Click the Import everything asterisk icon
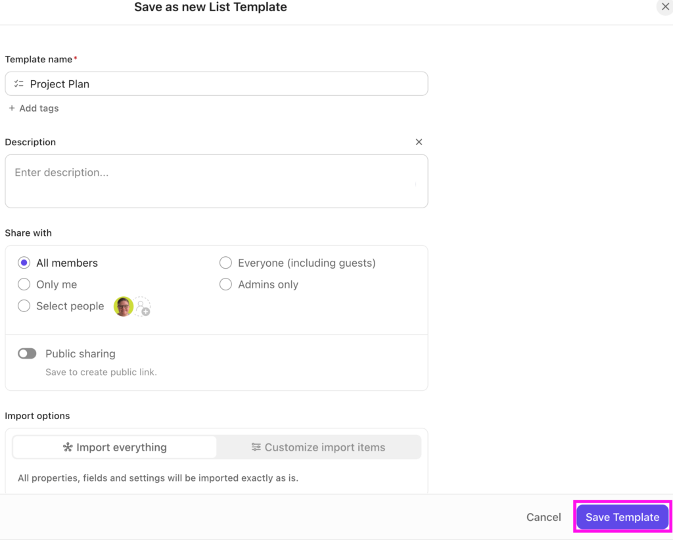This screenshot has height=540, width=673. [68, 447]
